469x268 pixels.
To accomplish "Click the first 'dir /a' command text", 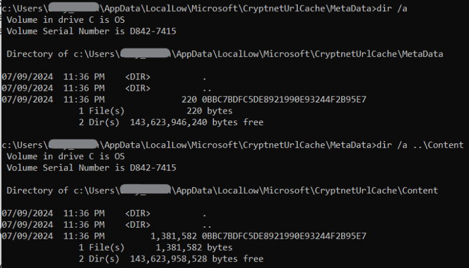I will (392, 8).
